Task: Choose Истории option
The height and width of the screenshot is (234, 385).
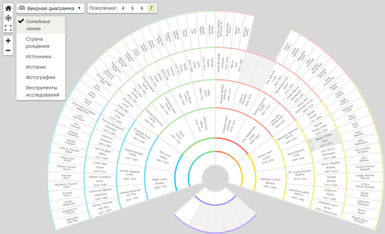Action: 41,67
